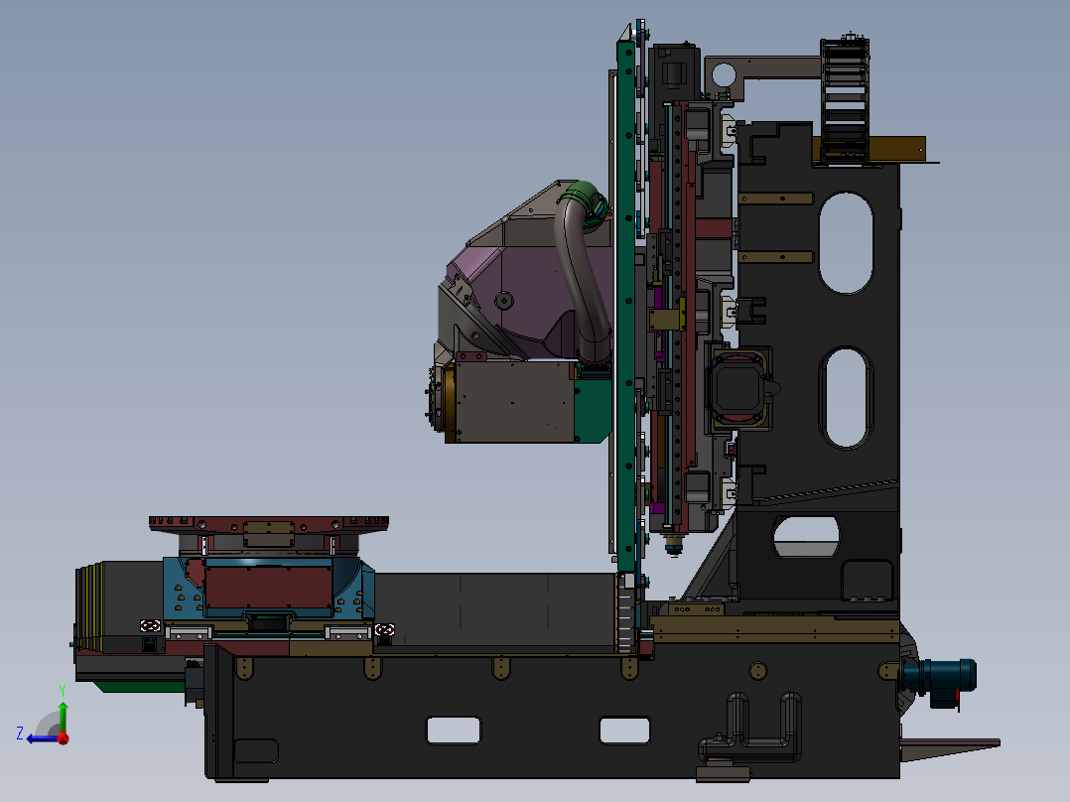Click the blue Z axis arrow of triad
1070x802 pixels.
coord(43,738)
